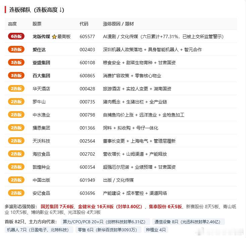
Task: Open stock 安记食品
Action: (42, 193)
